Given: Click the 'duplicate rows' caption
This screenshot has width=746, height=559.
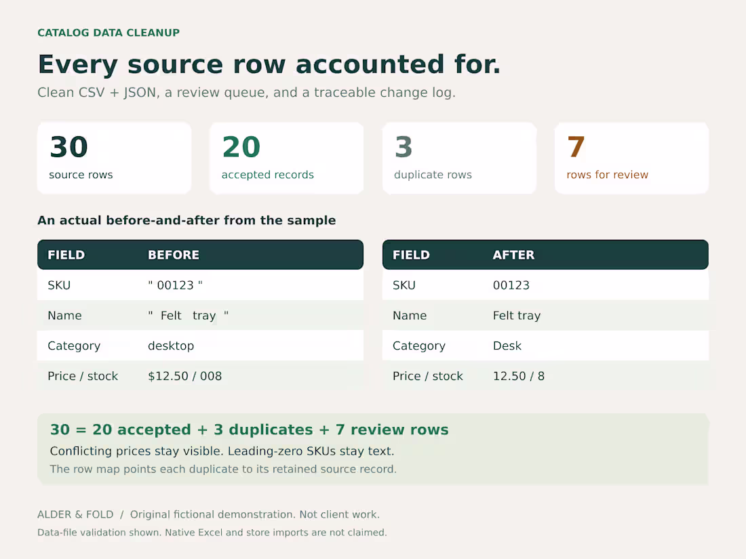Looking at the screenshot, I should click(433, 174).
